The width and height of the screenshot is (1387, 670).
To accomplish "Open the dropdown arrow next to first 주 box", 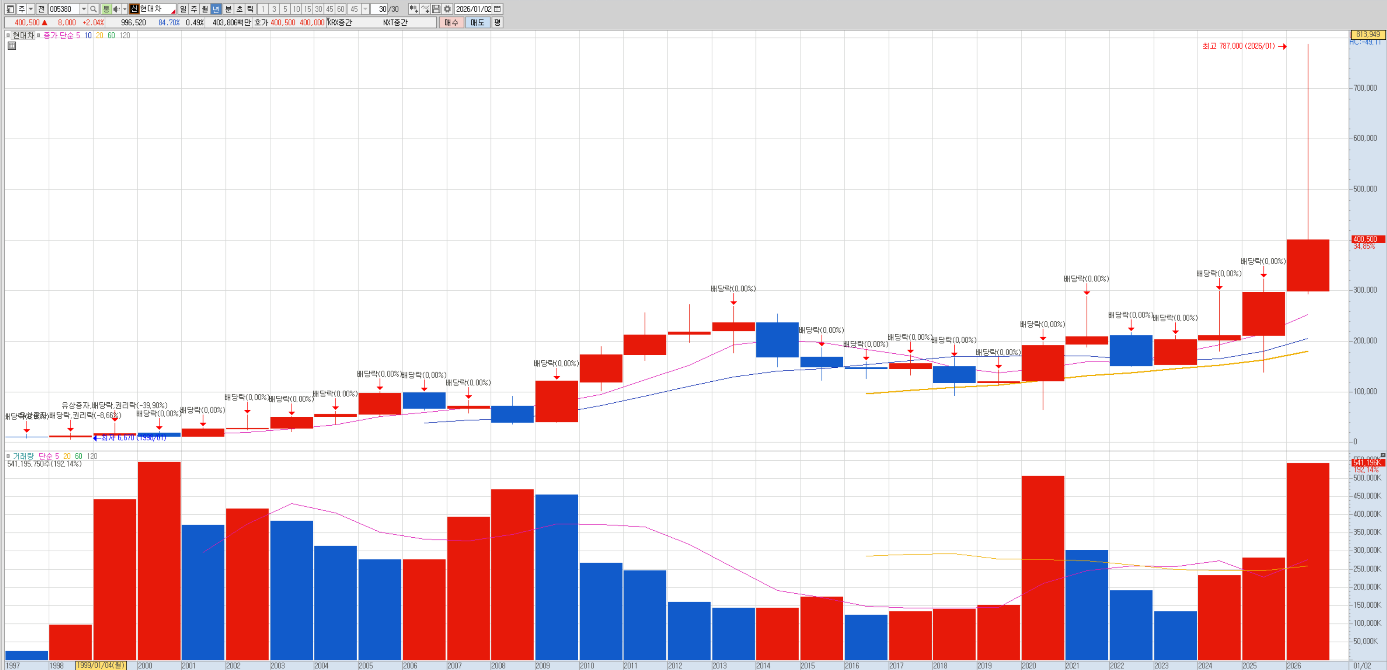I will [x=31, y=9].
